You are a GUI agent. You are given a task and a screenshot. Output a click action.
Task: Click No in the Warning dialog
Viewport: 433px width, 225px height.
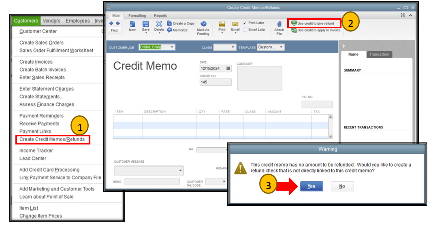click(342, 187)
